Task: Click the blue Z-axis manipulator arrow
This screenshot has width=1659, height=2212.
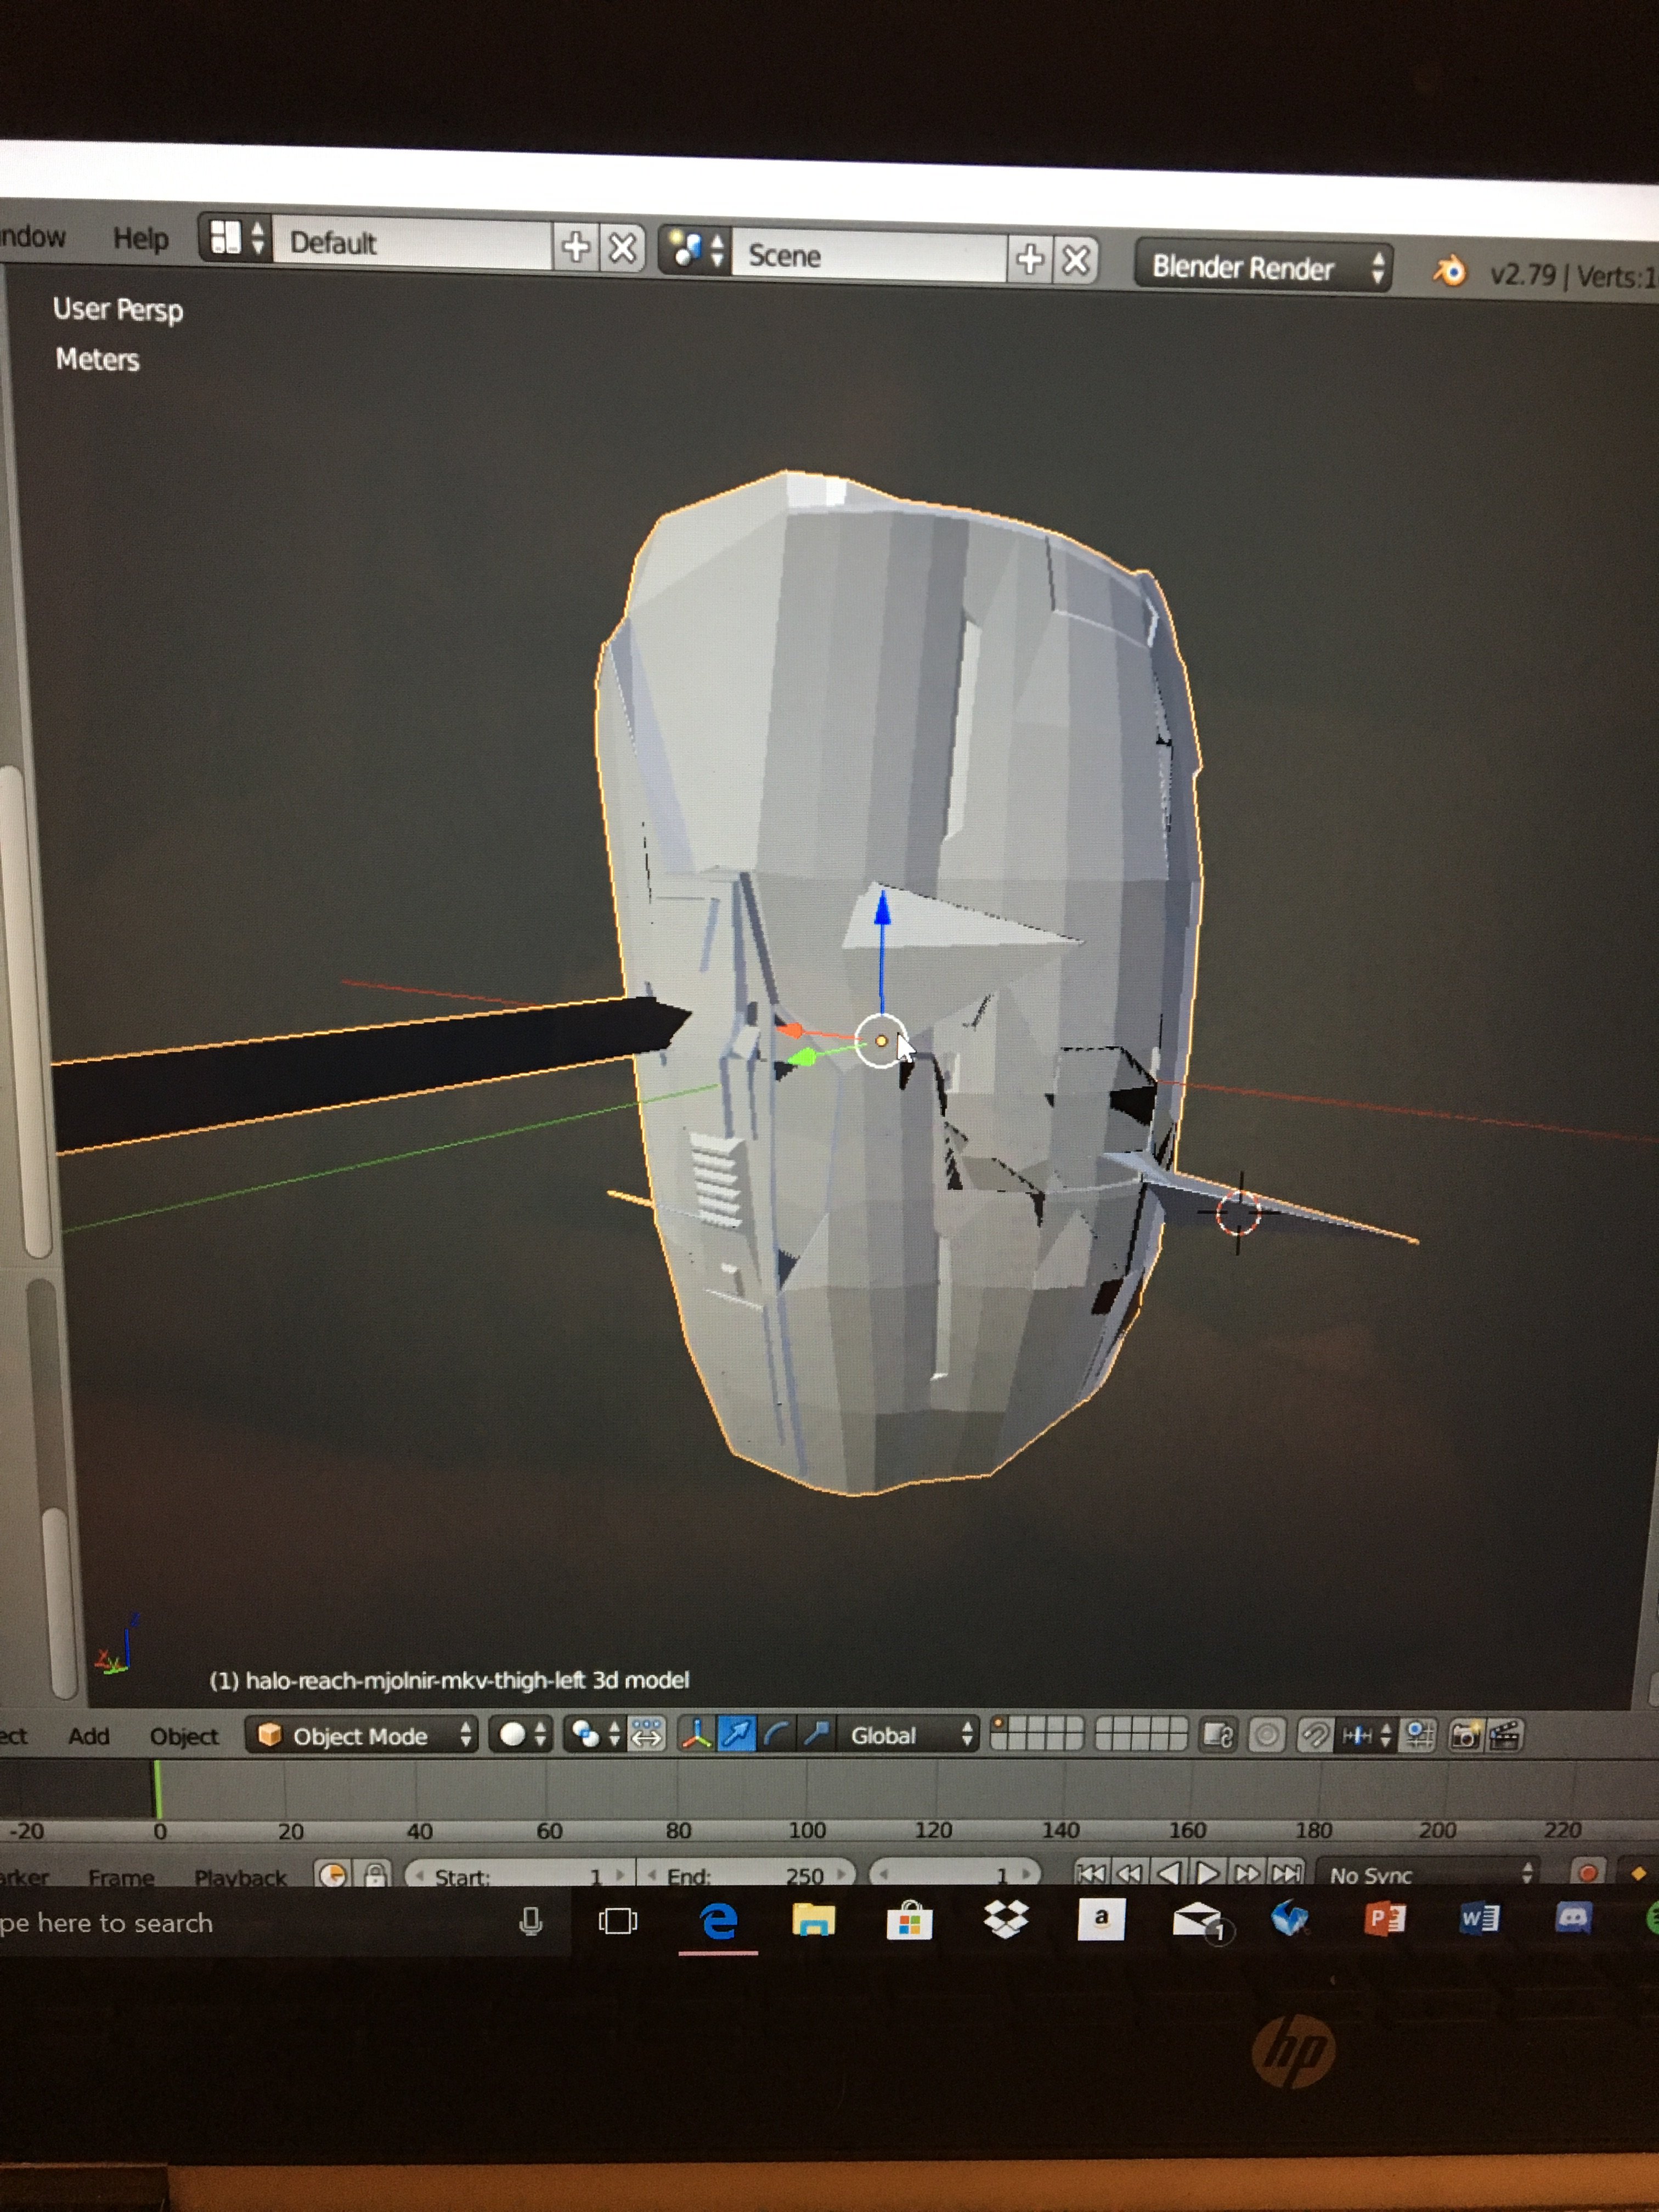Action: pyautogui.click(x=882, y=908)
